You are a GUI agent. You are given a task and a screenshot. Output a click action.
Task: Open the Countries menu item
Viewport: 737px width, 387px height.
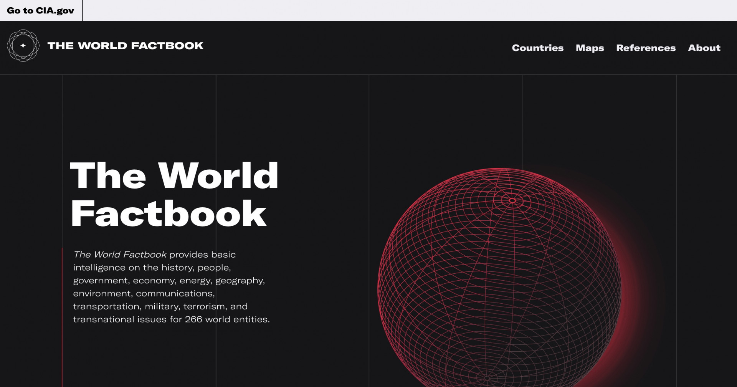[x=537, y=48]
